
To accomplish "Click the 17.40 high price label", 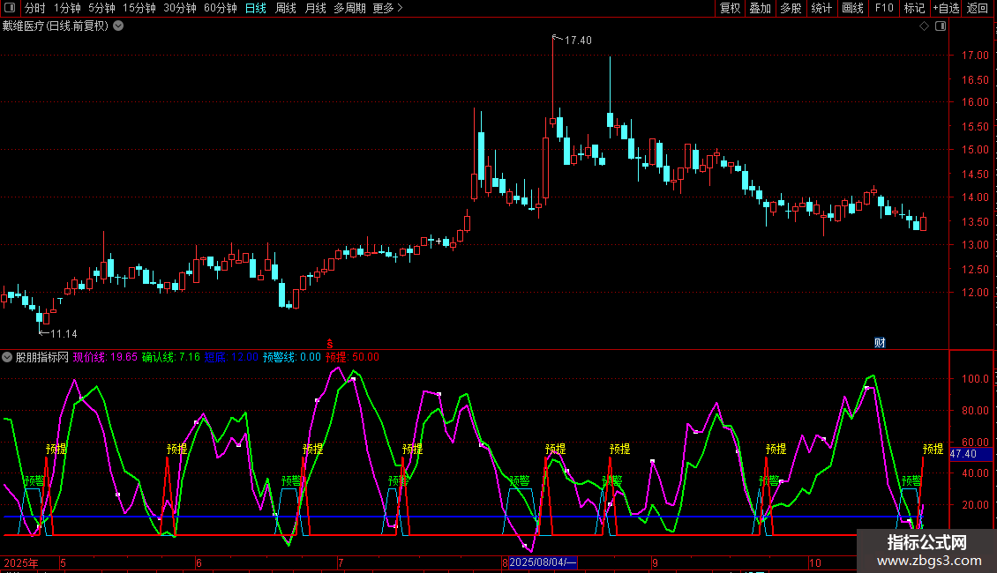I will point(578,41).
